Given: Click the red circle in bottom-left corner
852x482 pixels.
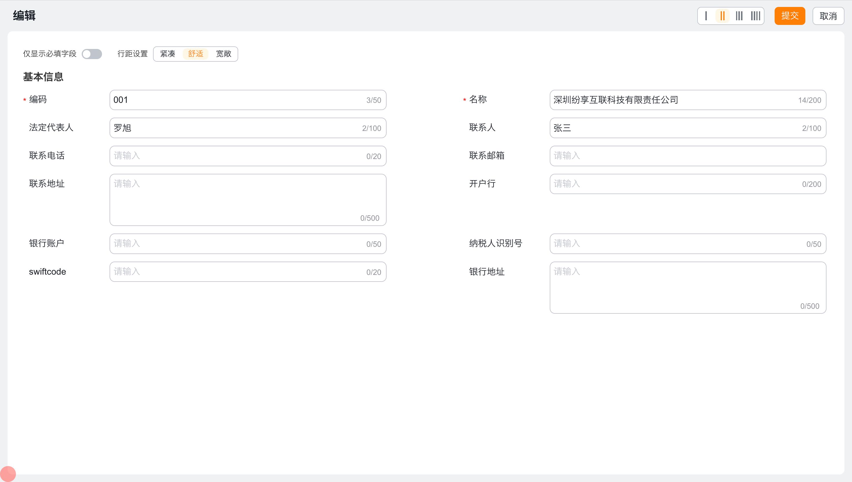Looking at the screenshot, I should [8, 474].
